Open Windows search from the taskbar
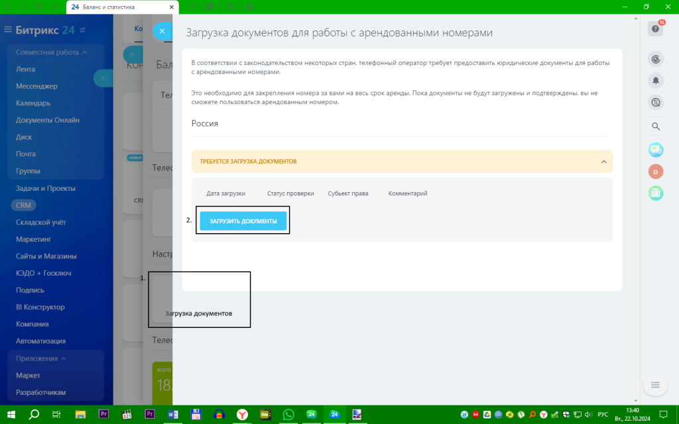 pyautogui.click(x=33, y=415)
